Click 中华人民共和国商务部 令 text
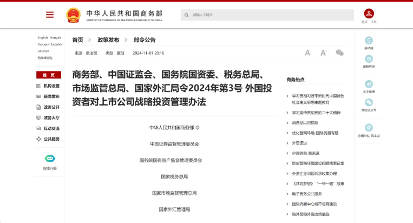This screenshot has height=223, width=413. coord(174,128)
